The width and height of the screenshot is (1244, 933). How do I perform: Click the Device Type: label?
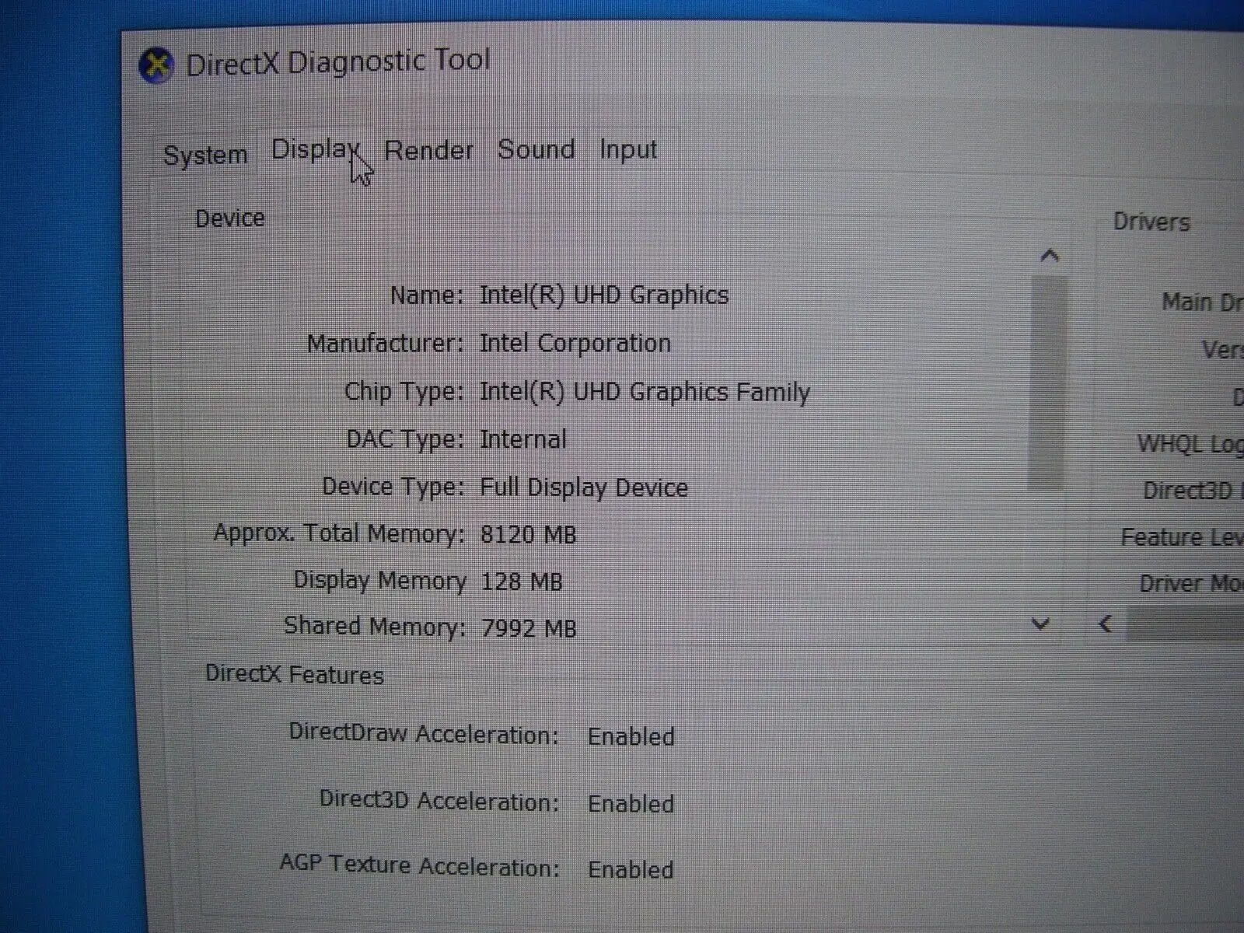pyautogui.click(x=393, y=487)
